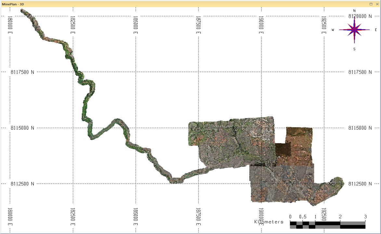Click the E label beside the compass
Screen dimensions: 381x234
(376, 30)
